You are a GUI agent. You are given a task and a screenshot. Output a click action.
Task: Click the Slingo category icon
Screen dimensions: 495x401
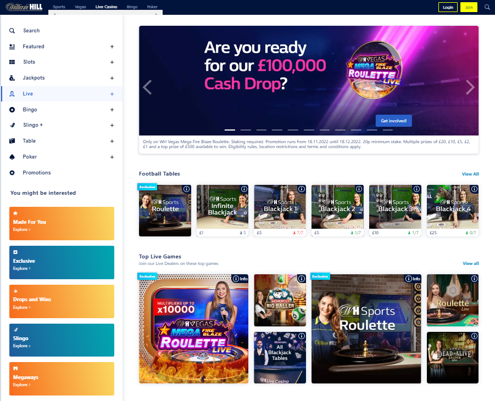(x=12, y=125)
